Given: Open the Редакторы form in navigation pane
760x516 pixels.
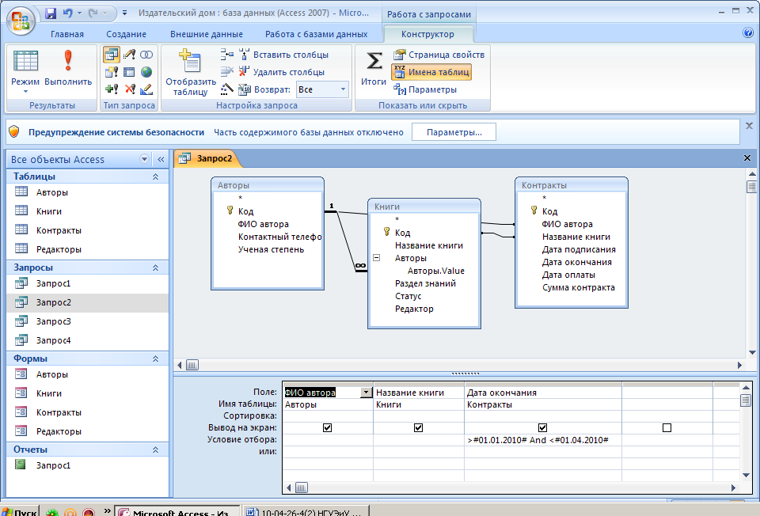Looking at the screenshot, I should pos(59,431).
